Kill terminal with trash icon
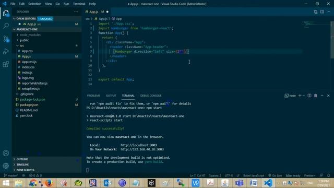Image resolution: width=334 pixels, height=188 pixels. [315, 96]
